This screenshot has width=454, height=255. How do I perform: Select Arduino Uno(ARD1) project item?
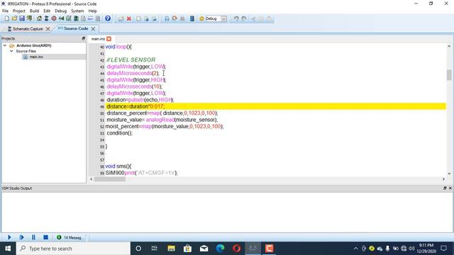[x=33, y=45]
